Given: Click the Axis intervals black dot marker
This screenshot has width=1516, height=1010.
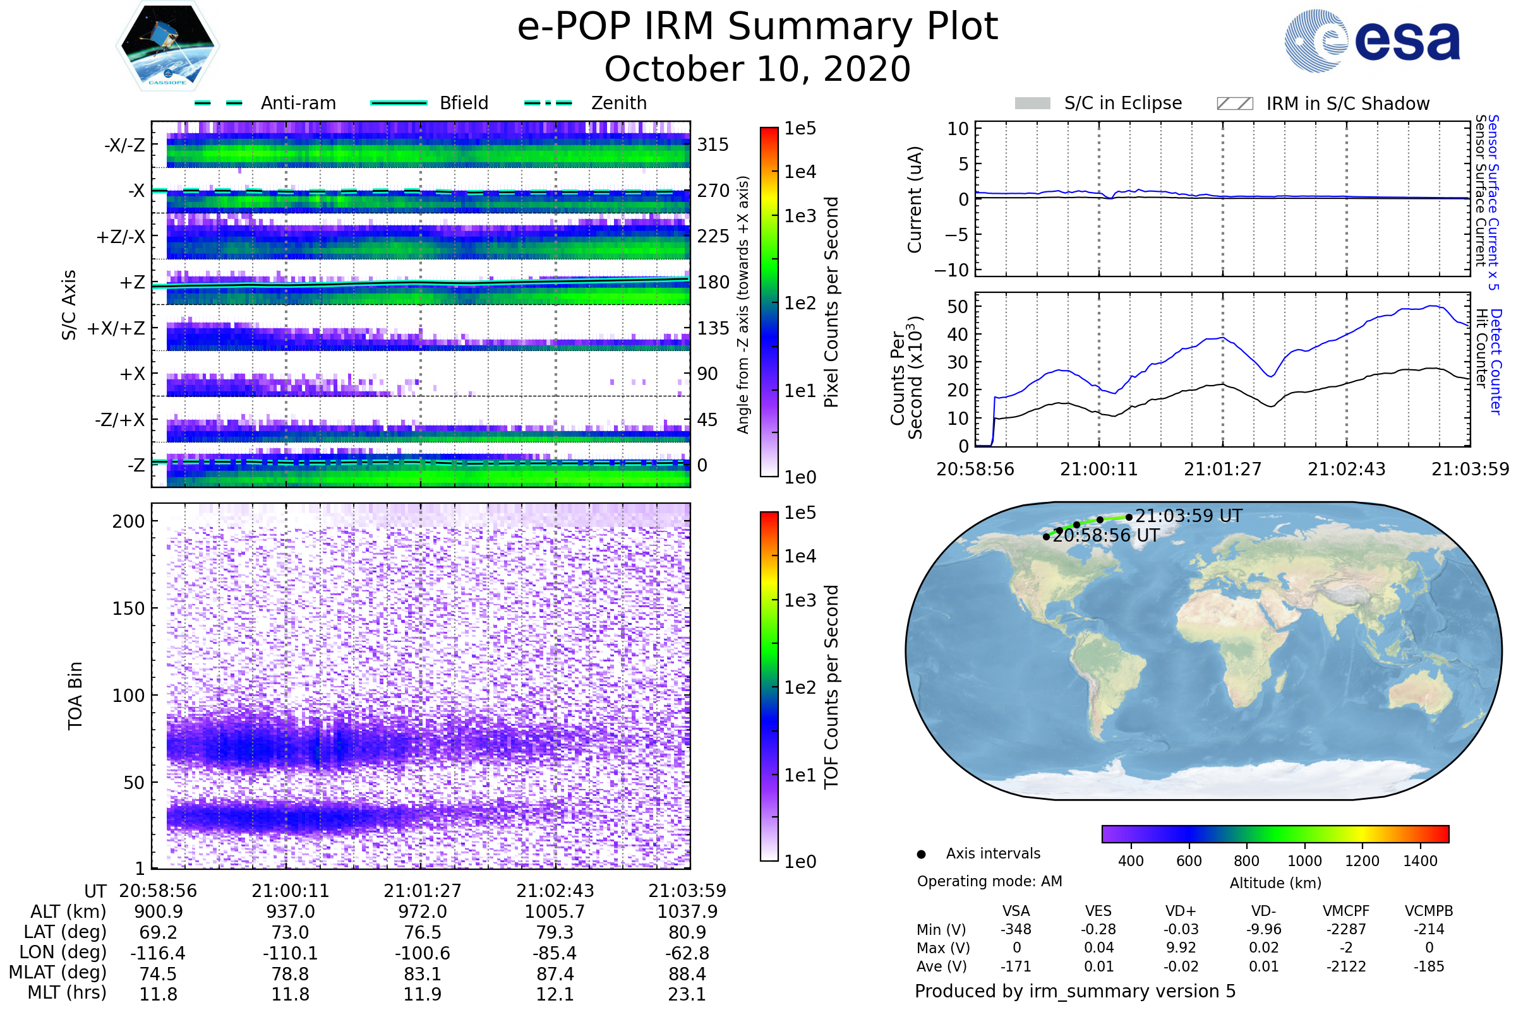Looking at the screenshot, I should (x=921, y=854).
